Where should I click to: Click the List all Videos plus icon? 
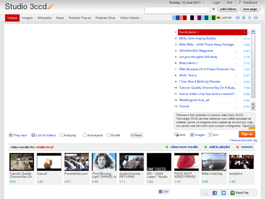[x=33, y=135]
